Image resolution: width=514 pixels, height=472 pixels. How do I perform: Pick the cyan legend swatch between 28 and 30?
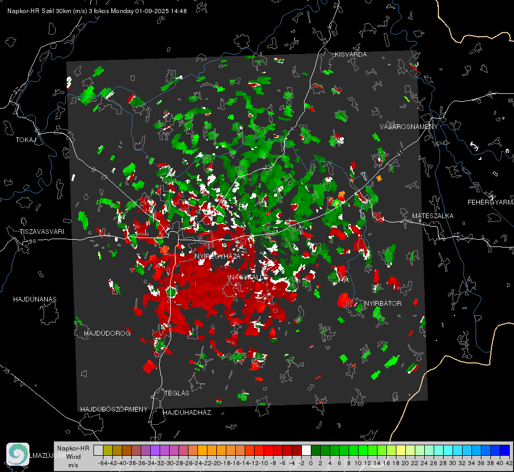pos(448,450)
